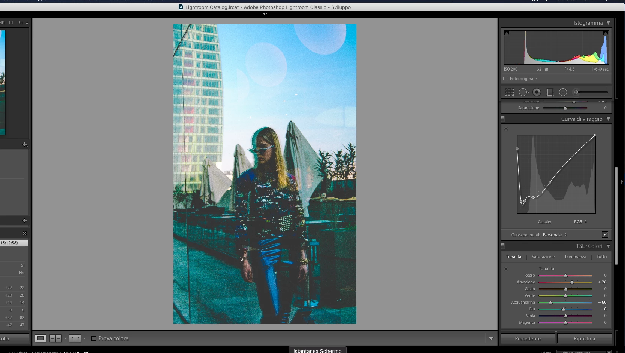Select the Red Eye Correction tool
625x353 pixels.
pyautogui.click(x=537, y=92)
